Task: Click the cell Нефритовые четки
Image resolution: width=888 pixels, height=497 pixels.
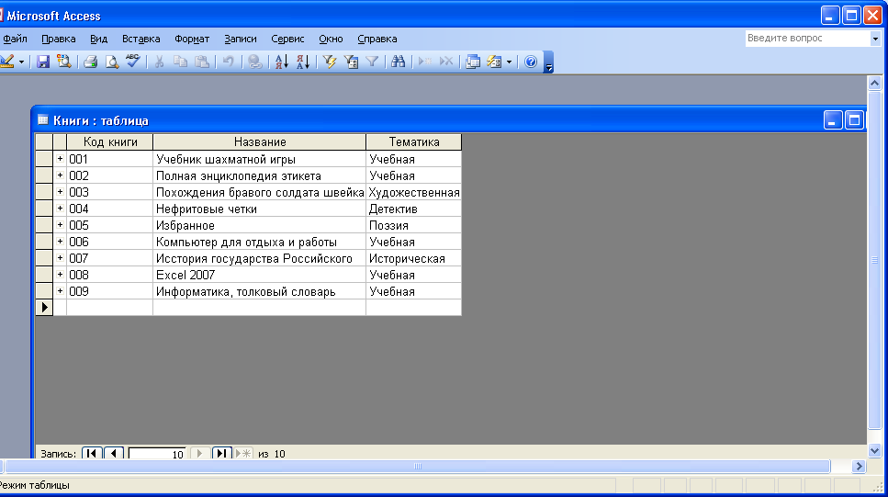Action: [x=259, y=209]
